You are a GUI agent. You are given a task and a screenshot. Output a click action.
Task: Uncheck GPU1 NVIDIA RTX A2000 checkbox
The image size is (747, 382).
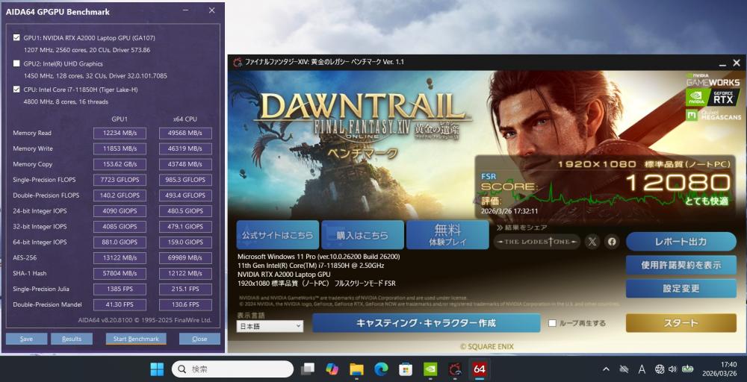point(17,37)
